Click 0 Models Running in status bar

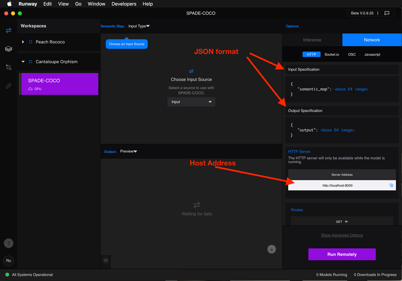pyautogui.click(x=331, y=275)
